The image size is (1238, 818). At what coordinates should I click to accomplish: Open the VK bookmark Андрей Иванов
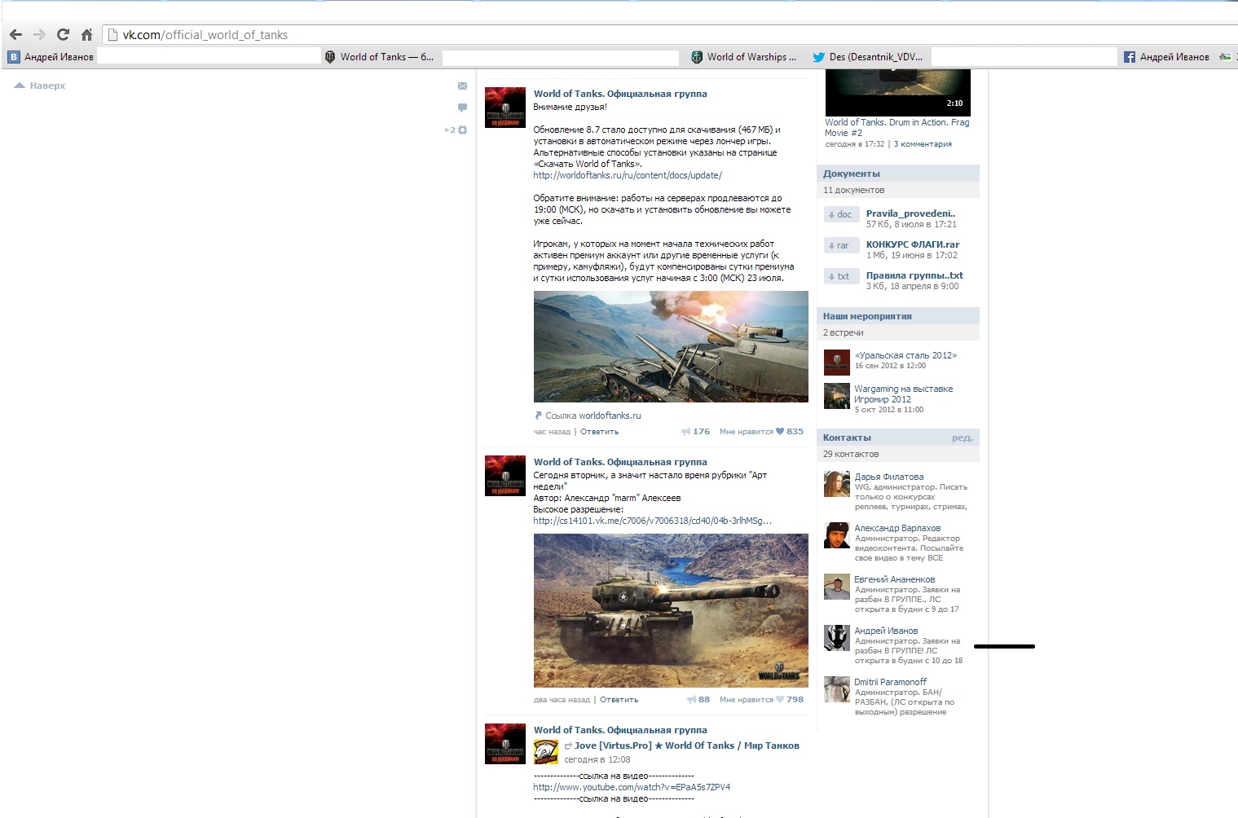(51, 57)
